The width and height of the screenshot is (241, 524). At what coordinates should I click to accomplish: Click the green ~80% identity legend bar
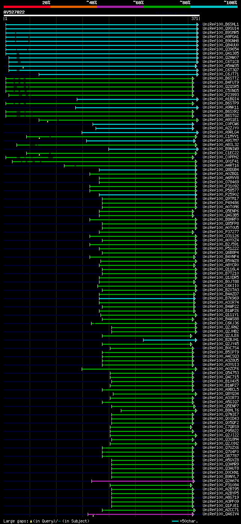tap(167, 7)
